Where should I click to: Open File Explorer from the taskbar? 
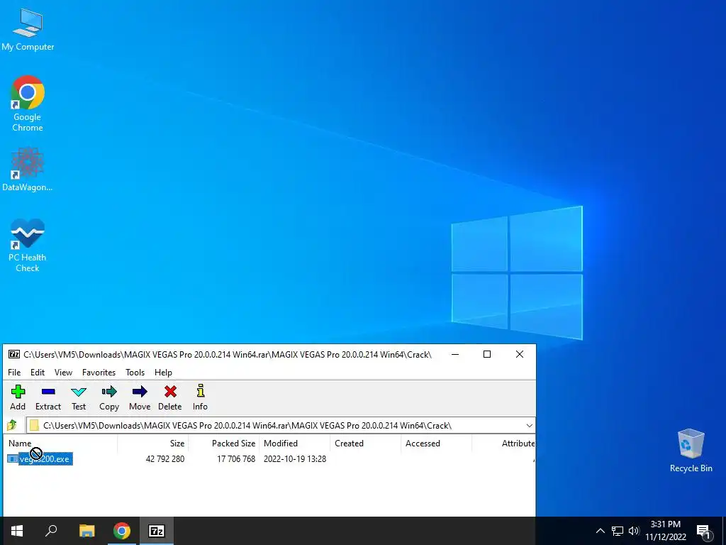pos(86,531)
